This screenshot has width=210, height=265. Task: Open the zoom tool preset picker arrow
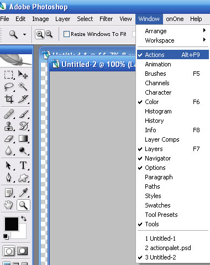click(24, 34)
